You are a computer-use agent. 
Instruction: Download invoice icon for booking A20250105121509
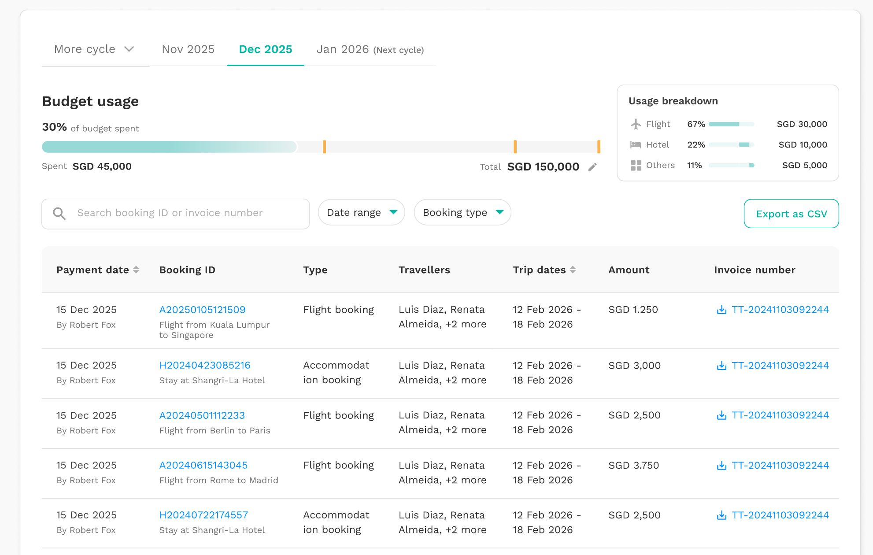click(x=721, y=310)
